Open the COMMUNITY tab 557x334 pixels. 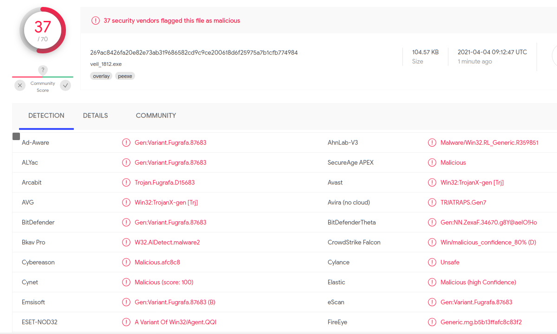pyautogui.click(x=156, y=116)
